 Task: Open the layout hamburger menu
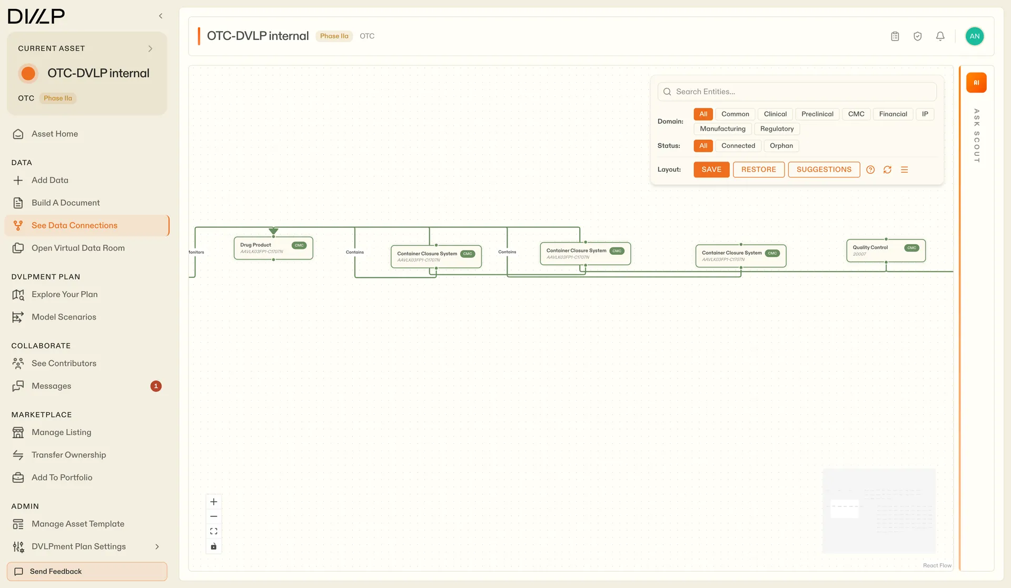(x=904, y=170)
